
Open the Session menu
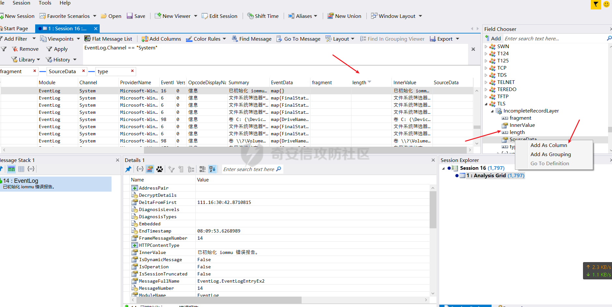pyautogui.click(x=21, y=3)
